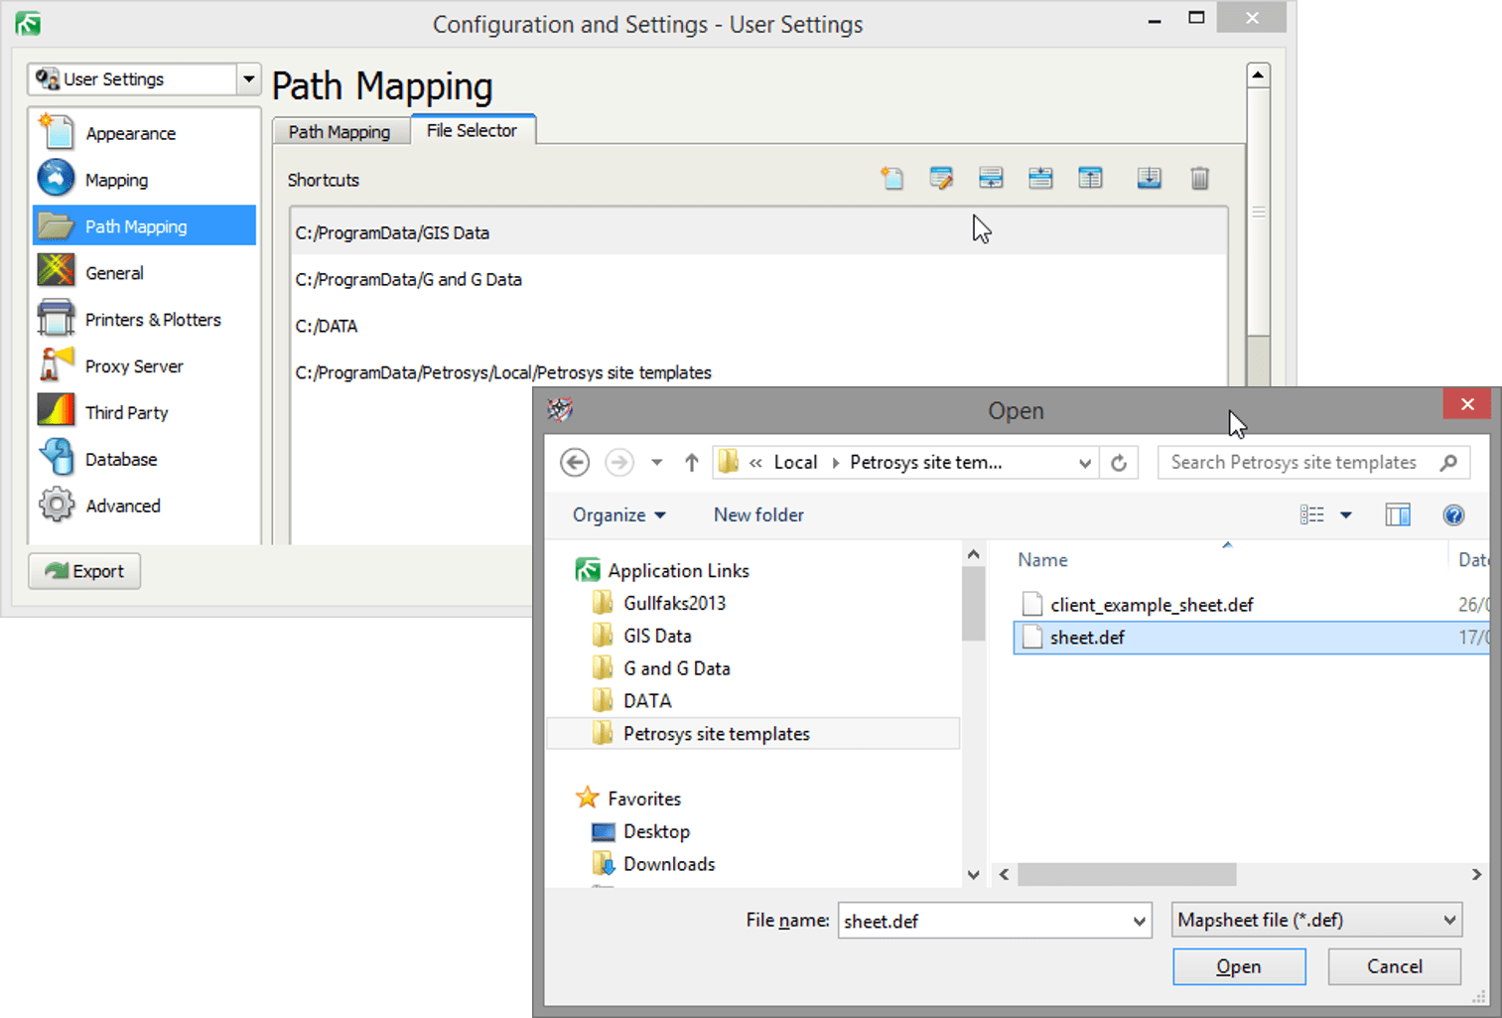Click the edit shortcut pencil icon
1502x1018 pixels.
(941, 179)
